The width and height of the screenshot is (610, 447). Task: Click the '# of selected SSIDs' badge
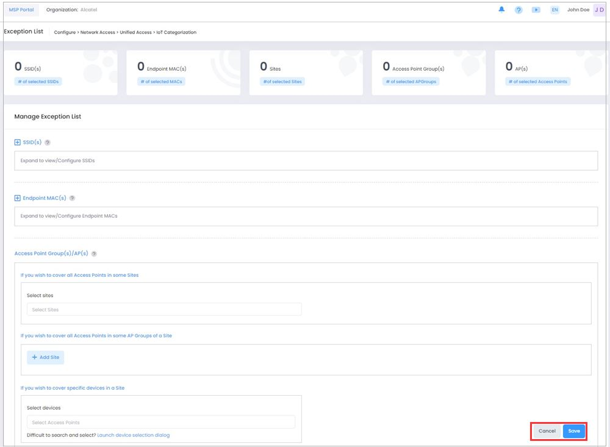[x=38, y=82]
